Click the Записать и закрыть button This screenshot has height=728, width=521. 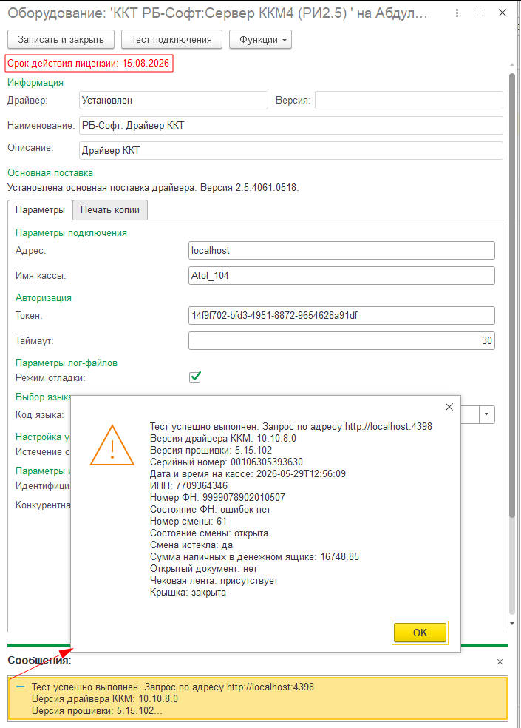(x=61, y=39)
